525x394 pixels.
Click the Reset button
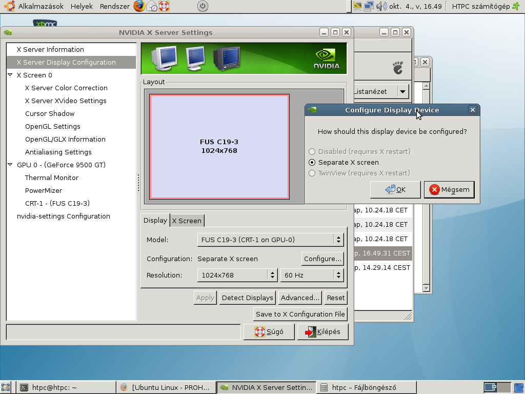click(336, 298)
